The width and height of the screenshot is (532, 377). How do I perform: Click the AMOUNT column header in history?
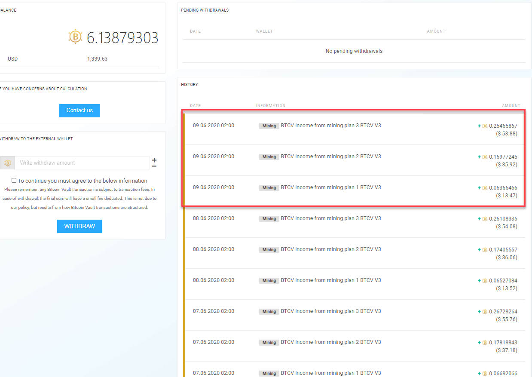(511, 106)
